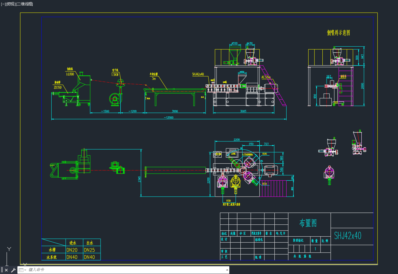Viewport: 398px width, 274px height.
Task: Select the 水槽 row label
Action: pos(52,249)
